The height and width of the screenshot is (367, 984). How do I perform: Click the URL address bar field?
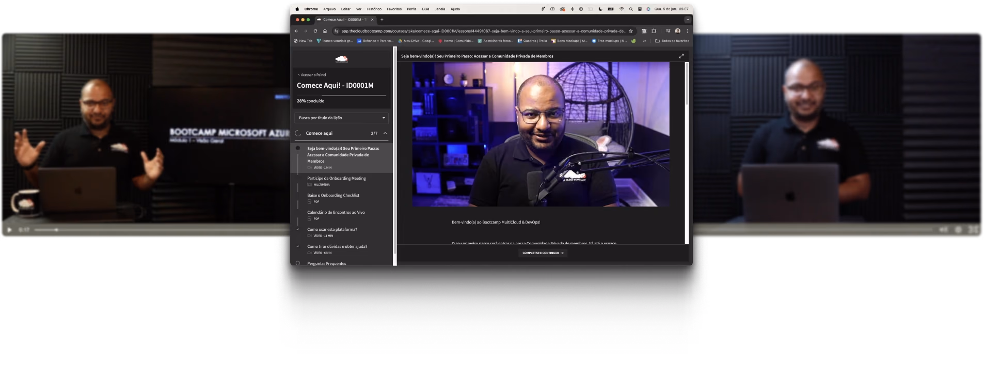click(x=483, y=31)
